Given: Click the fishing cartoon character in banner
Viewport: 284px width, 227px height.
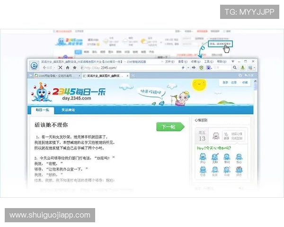Looking at the screenshot, I should (x=181, y=99).
